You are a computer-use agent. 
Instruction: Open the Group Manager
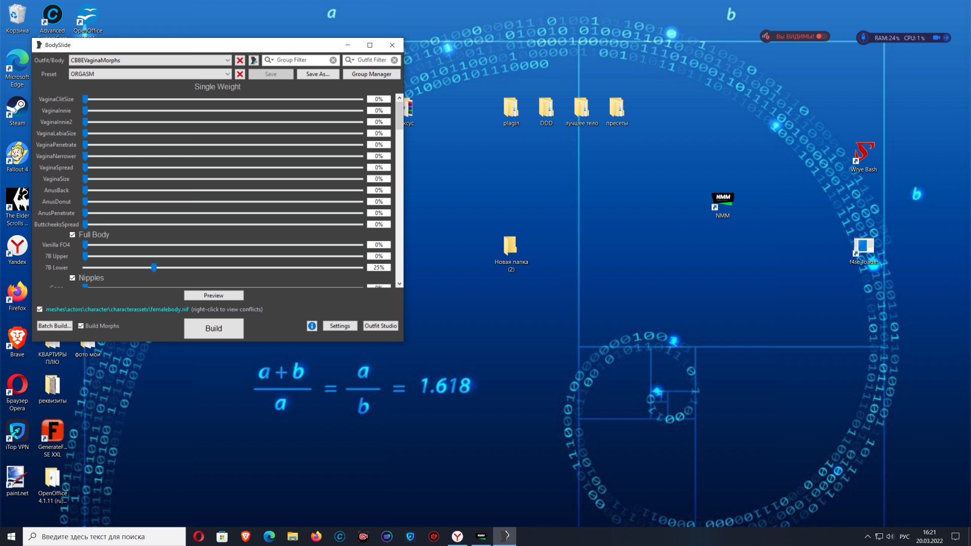click(371, 74)
